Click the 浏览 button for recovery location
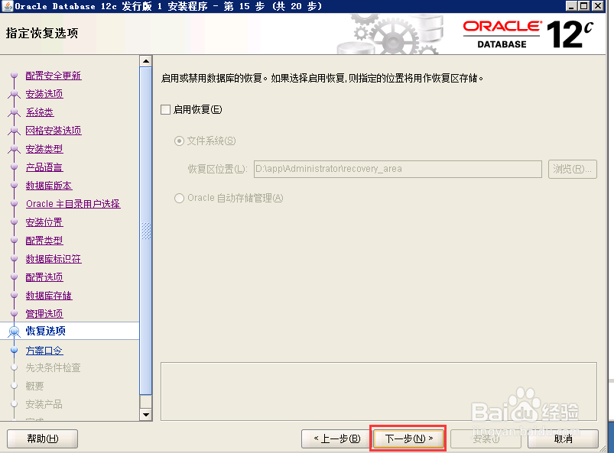This screenshot has width=614, height=453. [572, 169]
